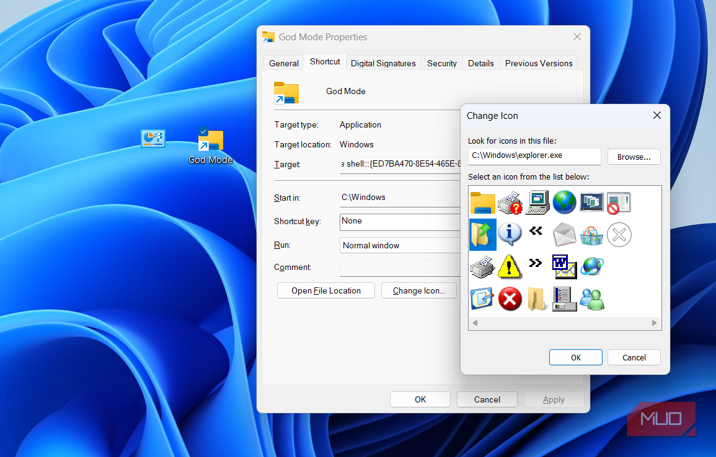Choose the Internet Explorer globe icon
The image size is (716, 457).
(x=592, y=266)
